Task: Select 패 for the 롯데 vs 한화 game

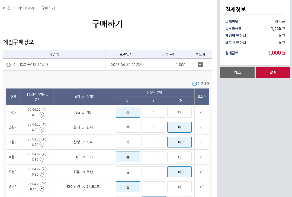Action: pyautogui.click(x=179, y=127)
